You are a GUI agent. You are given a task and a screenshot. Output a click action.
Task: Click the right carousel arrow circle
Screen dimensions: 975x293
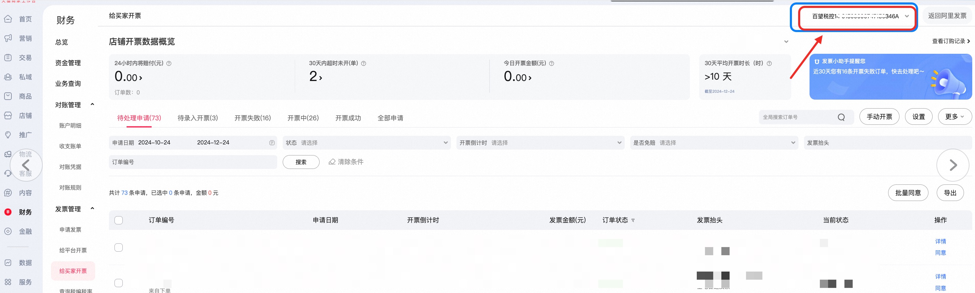click(953, 165)
